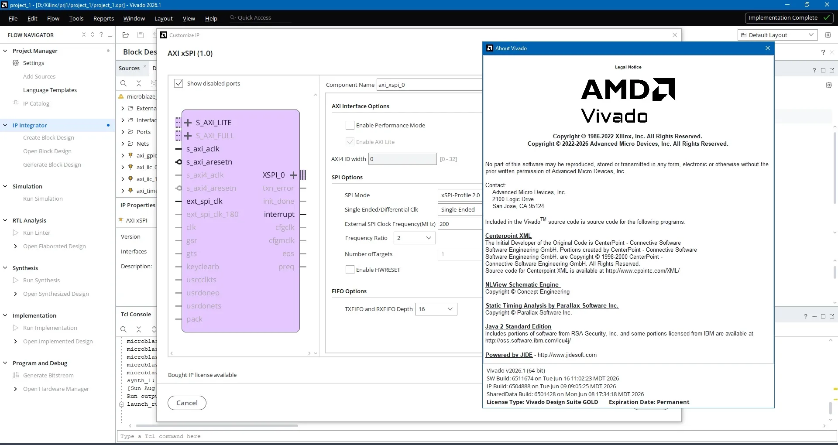Open Flow Navigator help question mark

[101, 35]
